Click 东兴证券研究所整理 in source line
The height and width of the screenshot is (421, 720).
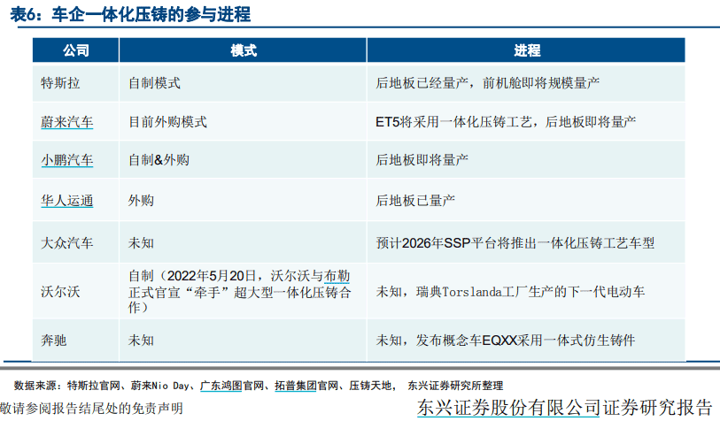(455, 386)
